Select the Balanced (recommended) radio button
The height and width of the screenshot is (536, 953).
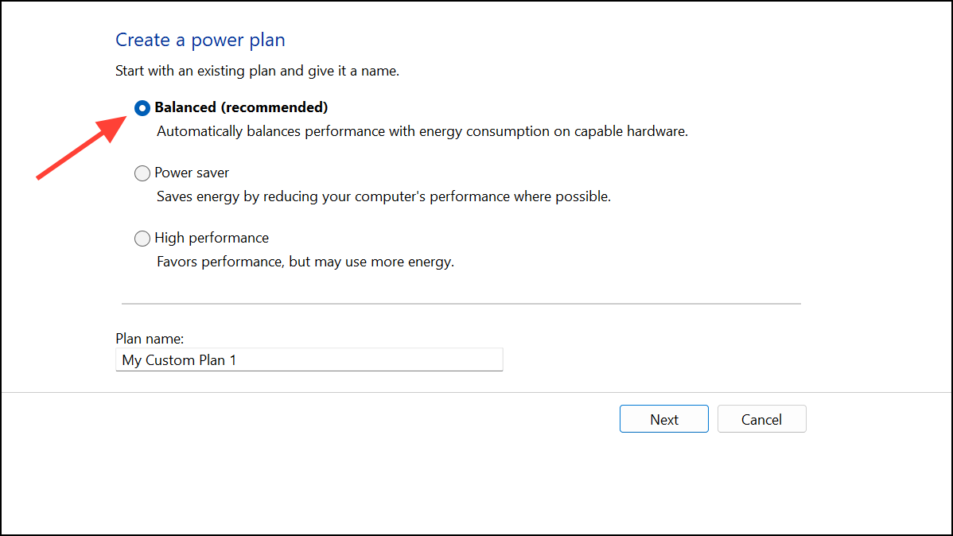coord(142,108)
